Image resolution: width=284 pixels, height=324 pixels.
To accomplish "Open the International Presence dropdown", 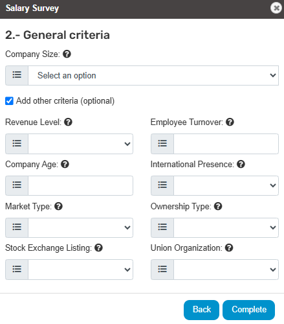I will pyautogui.click(x=226, y=185).
